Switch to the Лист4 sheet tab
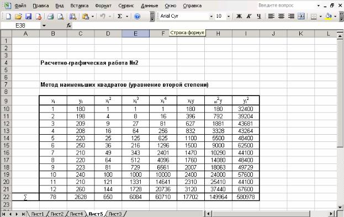 coord(76,214)
